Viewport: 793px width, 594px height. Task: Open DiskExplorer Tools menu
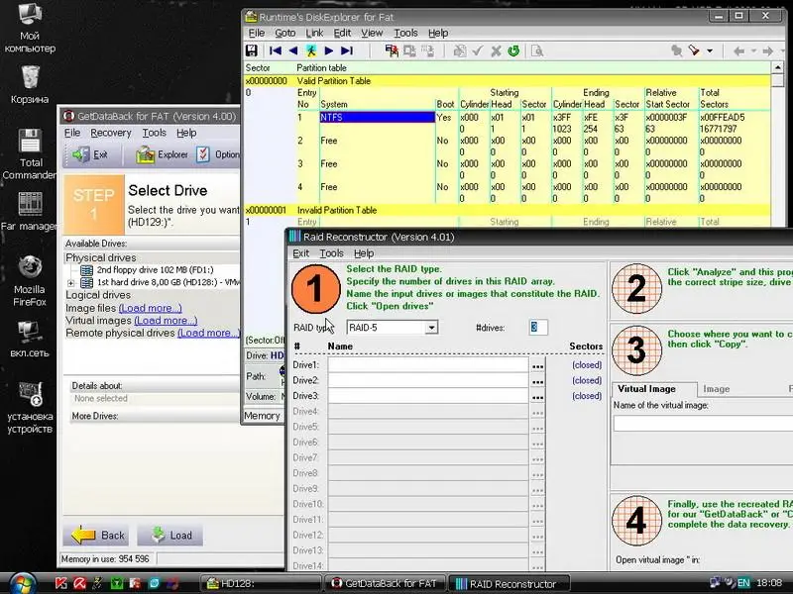405,33
